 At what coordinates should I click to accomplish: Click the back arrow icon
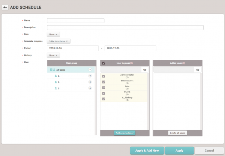pos(5,7)
